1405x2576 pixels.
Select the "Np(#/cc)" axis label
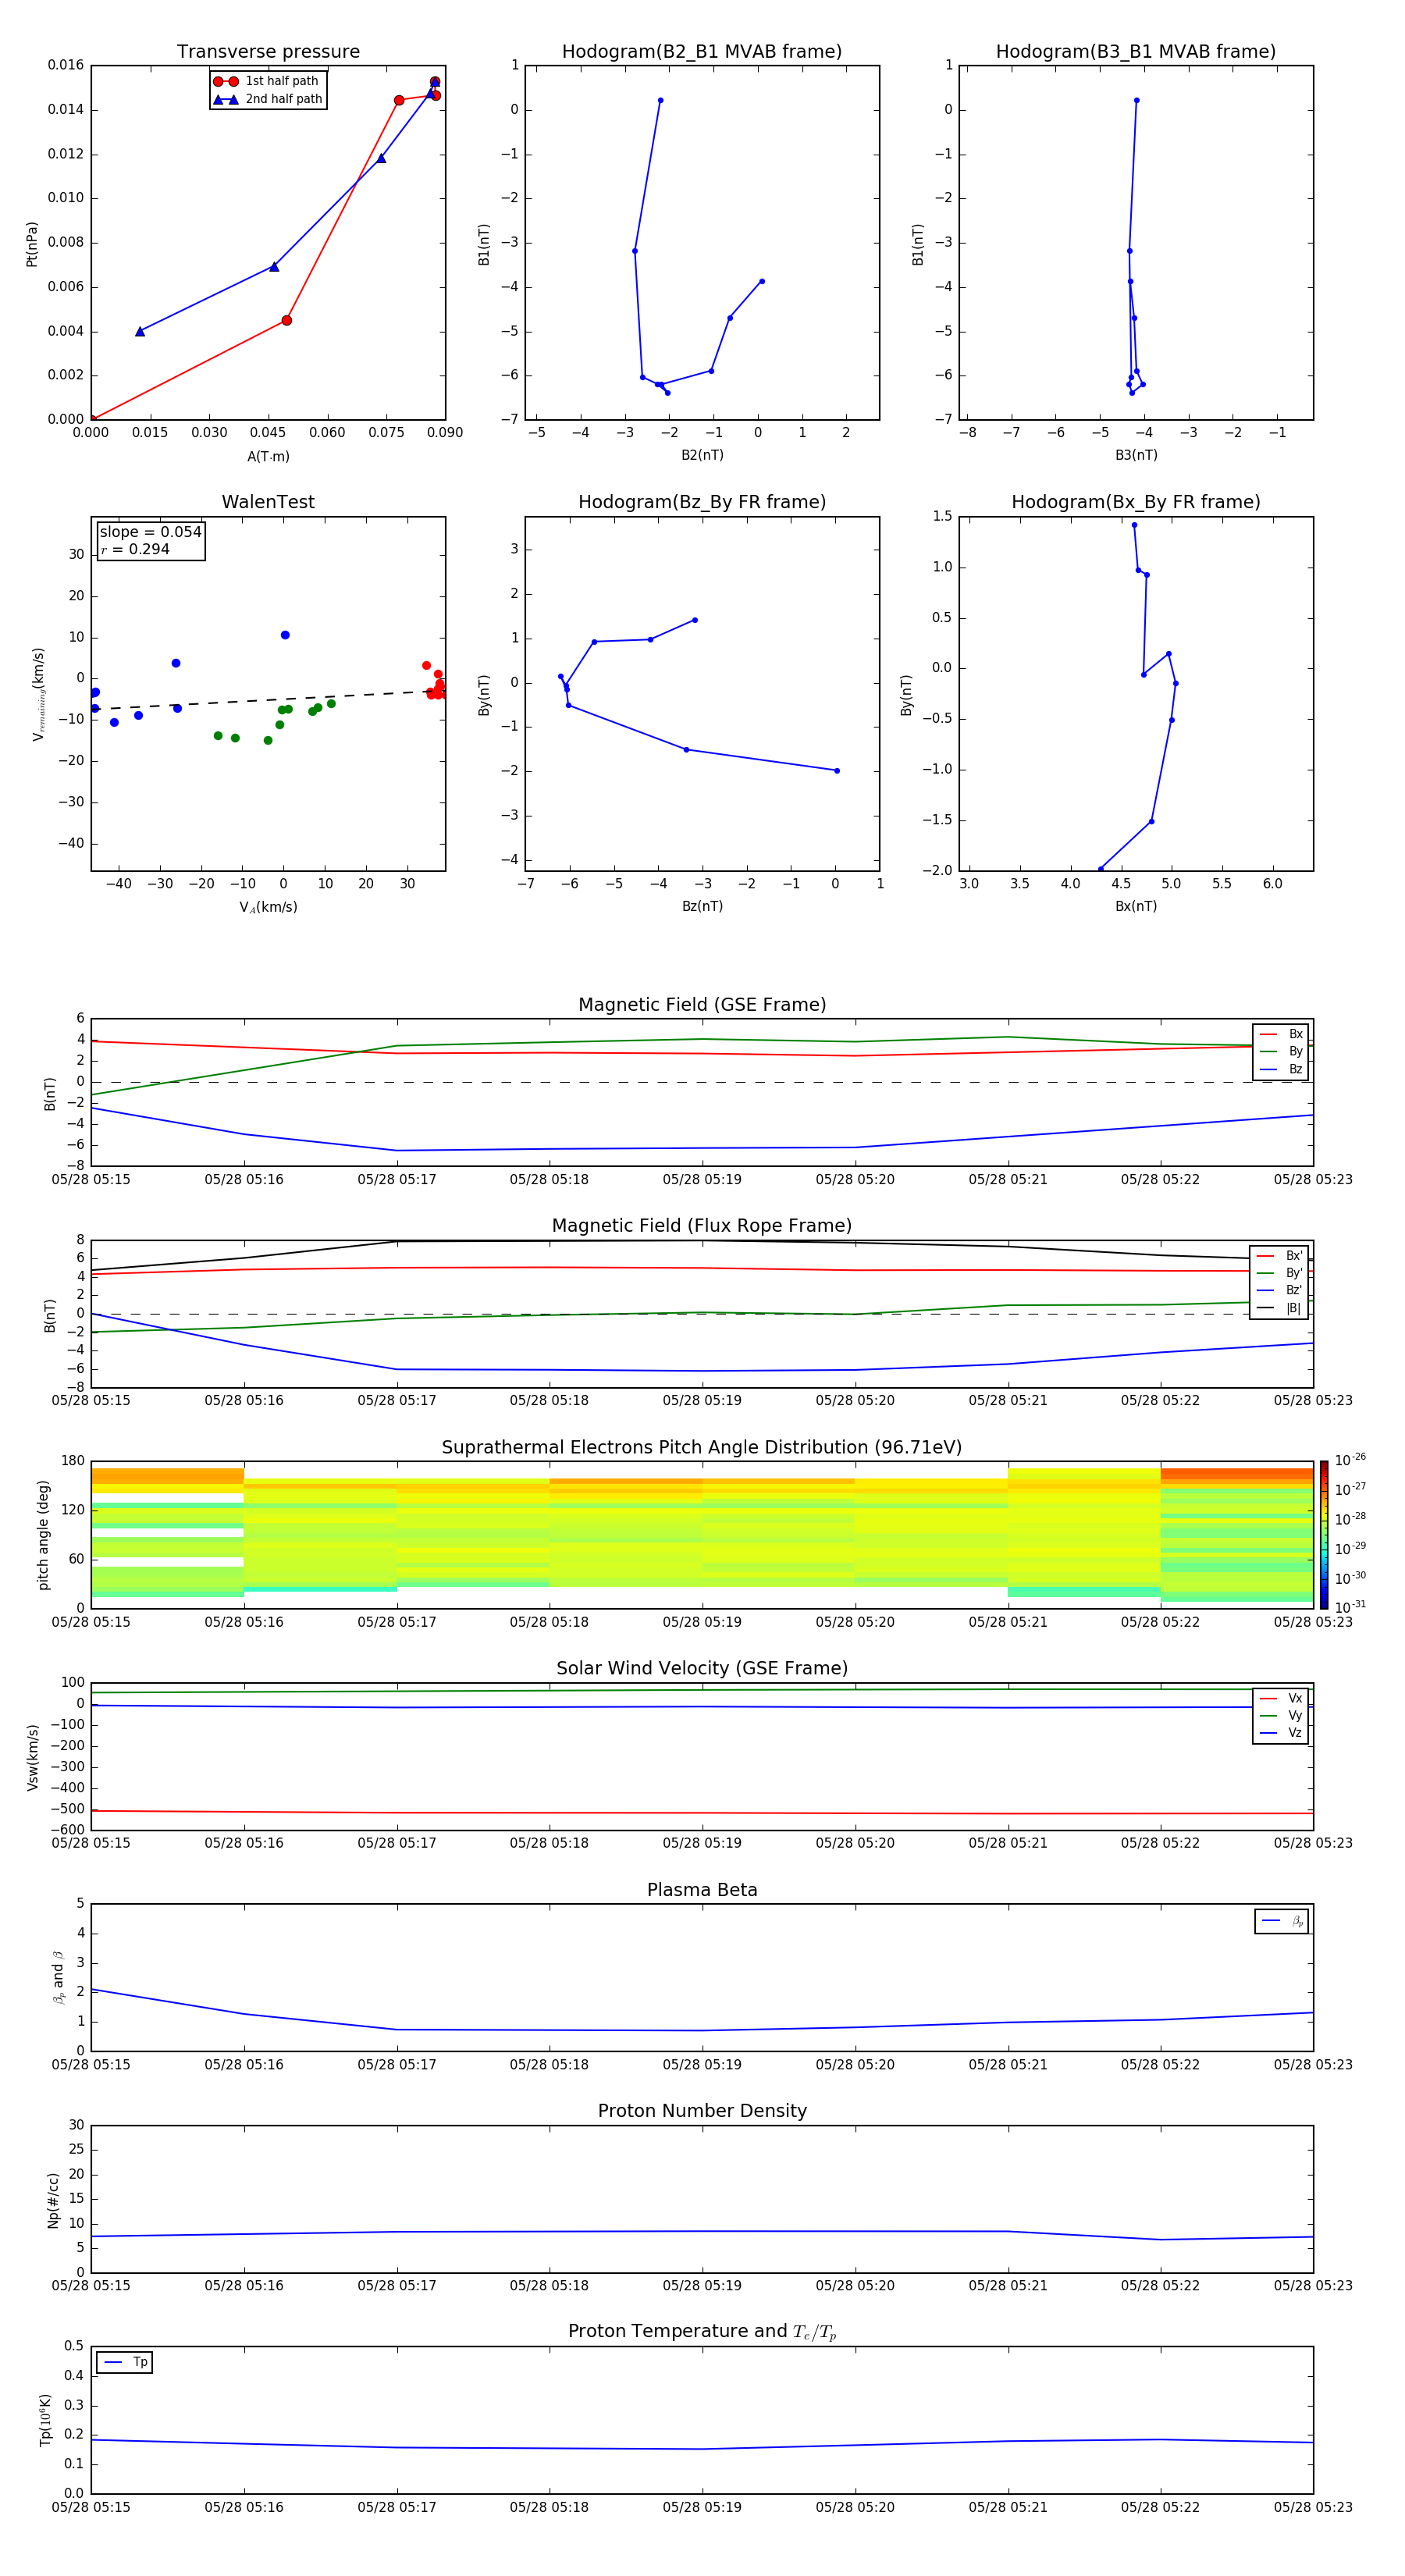pyautogui.click(x=53, y=2200)
